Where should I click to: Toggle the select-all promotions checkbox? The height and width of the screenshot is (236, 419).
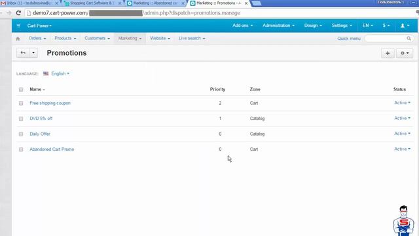[x=21, y=90]
